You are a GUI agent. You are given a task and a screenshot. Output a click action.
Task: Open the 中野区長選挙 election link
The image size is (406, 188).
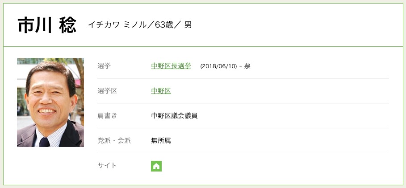point(171,66)
